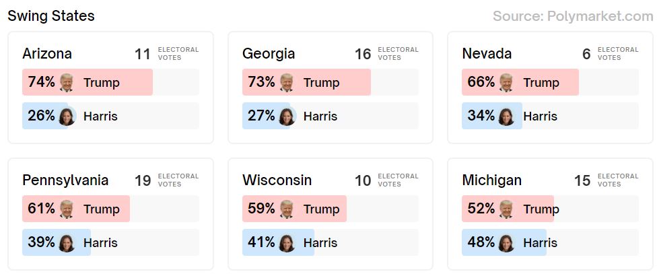The width and height of the screenshot is (657, 274).
Task: Click Trump's avatar in the Pennsylvania card
Action: [67, 209]
